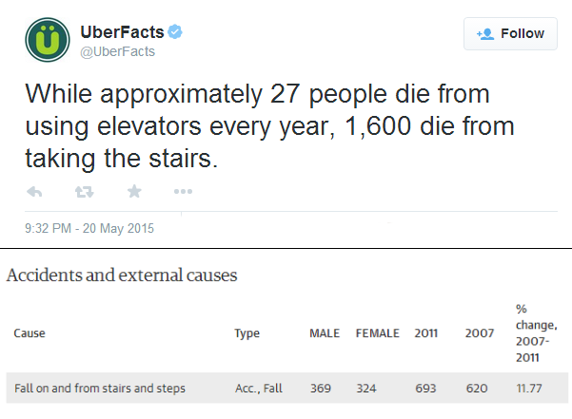The width and height of the screenshot is (572, 419).
Task: Select the 2011 column header
Action: 425,333
